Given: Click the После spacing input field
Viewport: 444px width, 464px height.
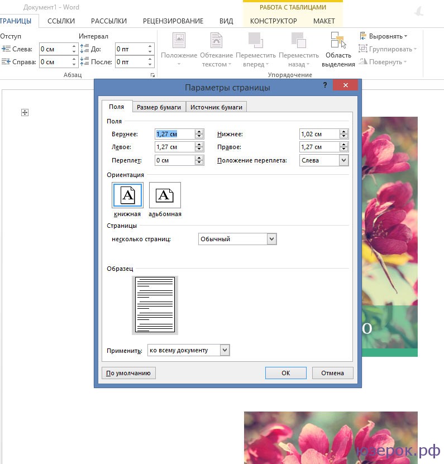Looking at the screenshot, I should pyautogui.click(x=131, y=62).
